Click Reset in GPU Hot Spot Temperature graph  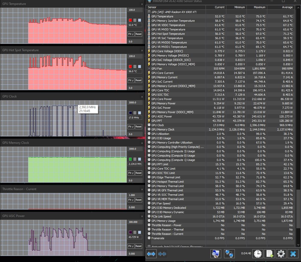click(x=138, y=80)
